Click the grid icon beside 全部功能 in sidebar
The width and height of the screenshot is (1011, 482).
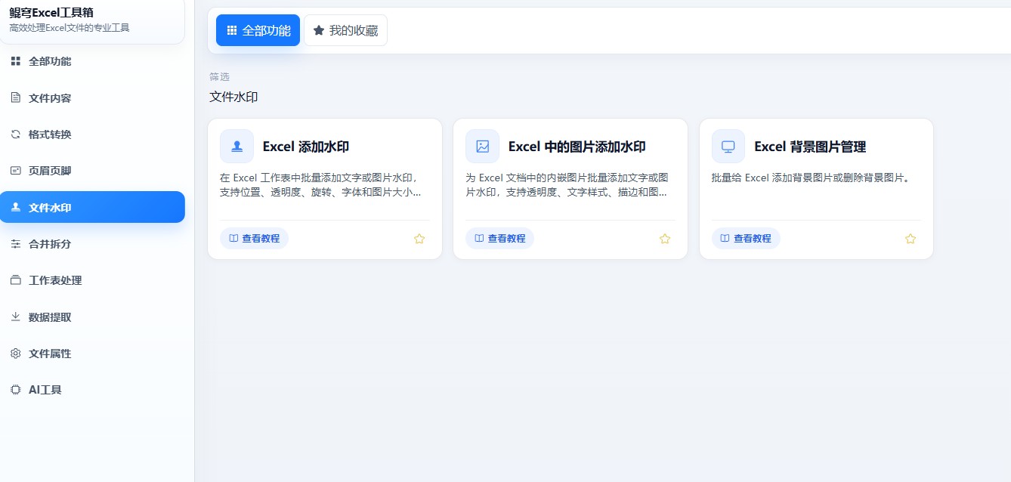coord(16,61)
